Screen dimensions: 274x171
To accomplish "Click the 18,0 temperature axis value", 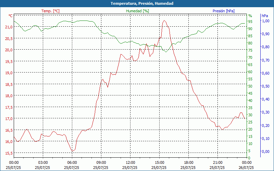I will point(9,96).
